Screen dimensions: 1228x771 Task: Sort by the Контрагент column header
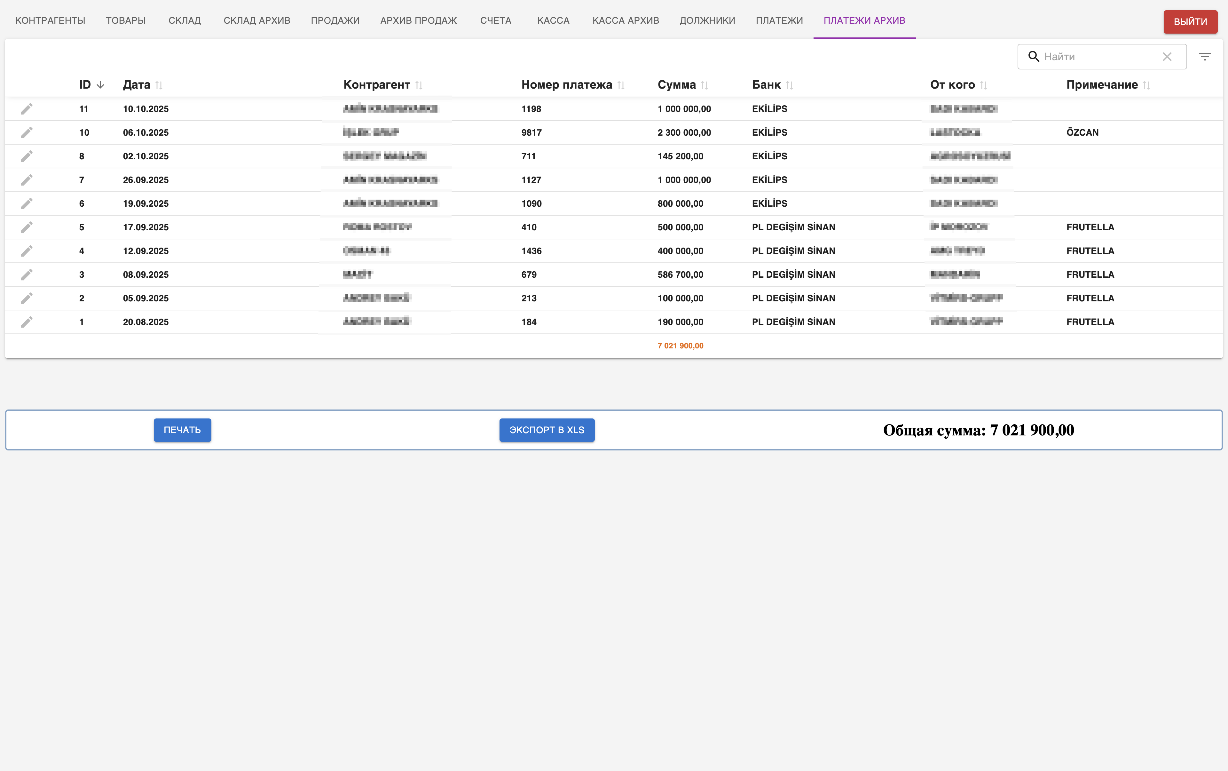377,85
